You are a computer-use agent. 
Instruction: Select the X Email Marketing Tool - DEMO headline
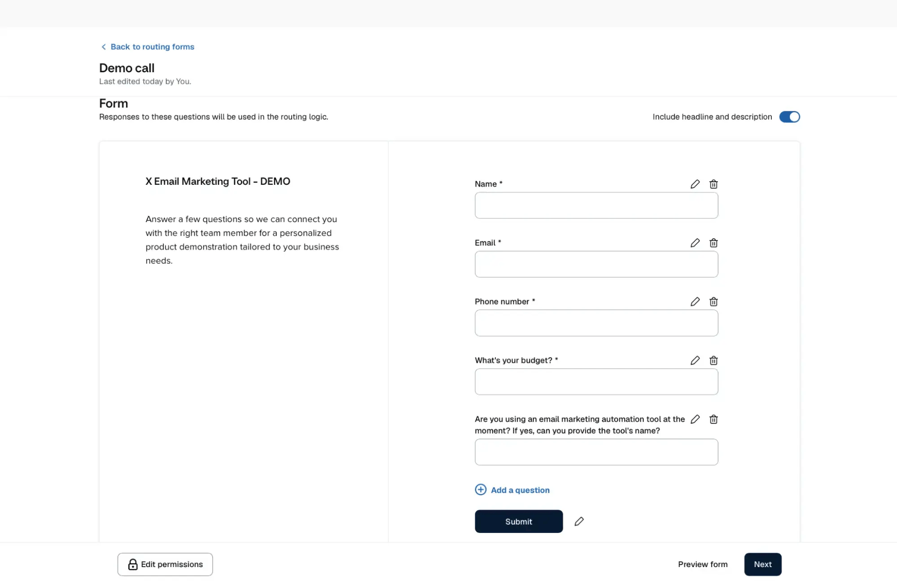click(218, 181)
